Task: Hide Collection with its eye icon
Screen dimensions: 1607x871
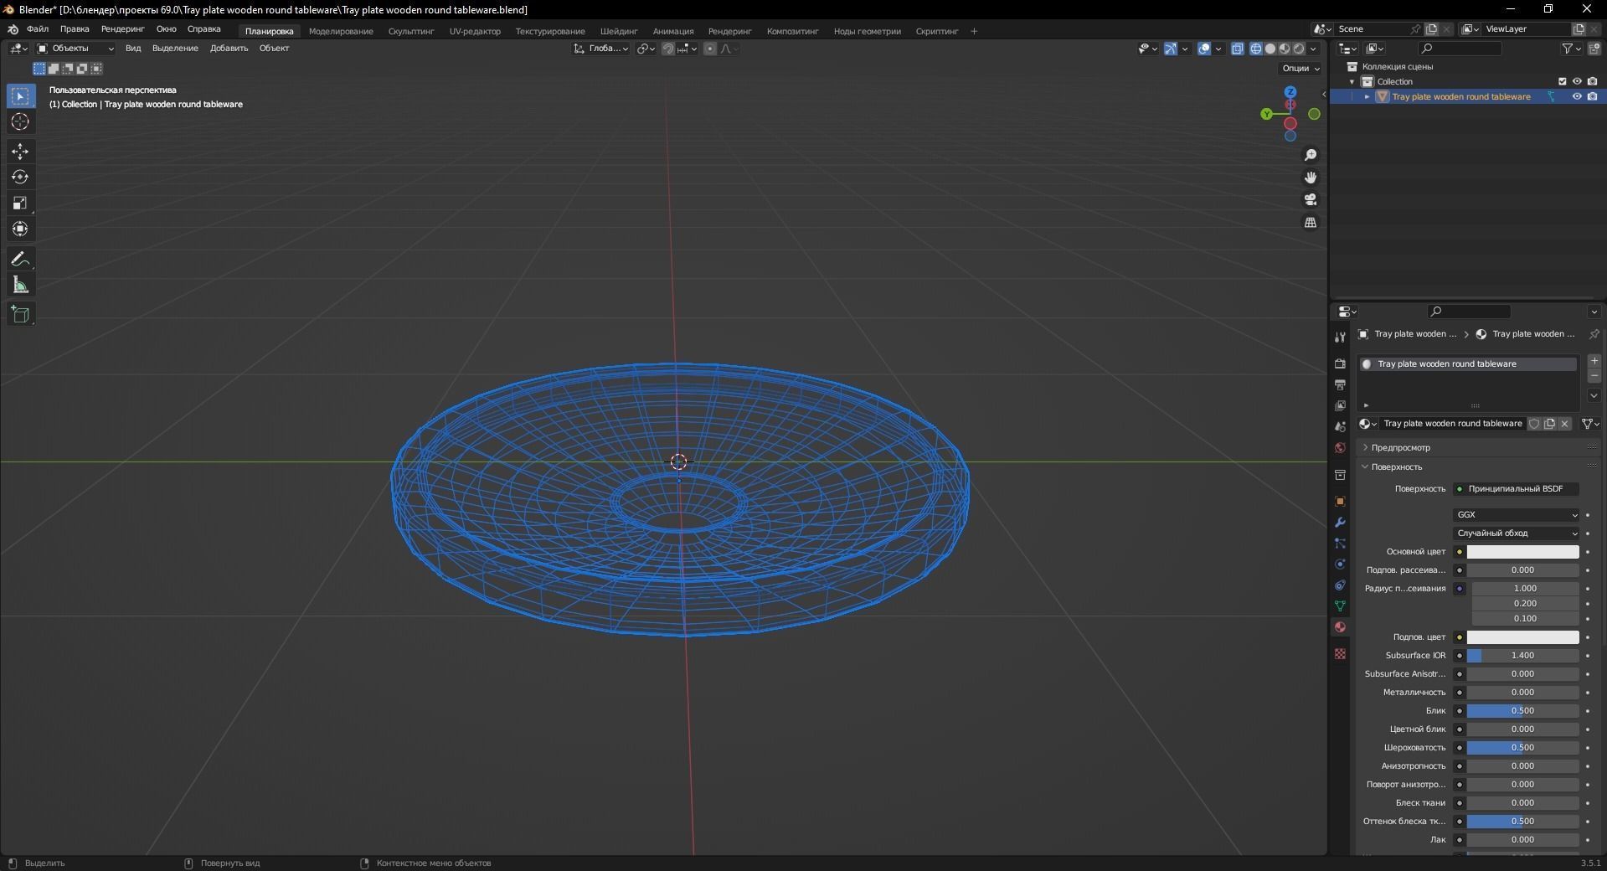Action: click(x=1577, y=81)
